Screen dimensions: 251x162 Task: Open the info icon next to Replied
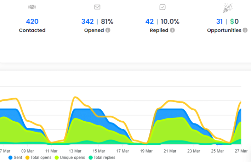click(x=172, y=30)
